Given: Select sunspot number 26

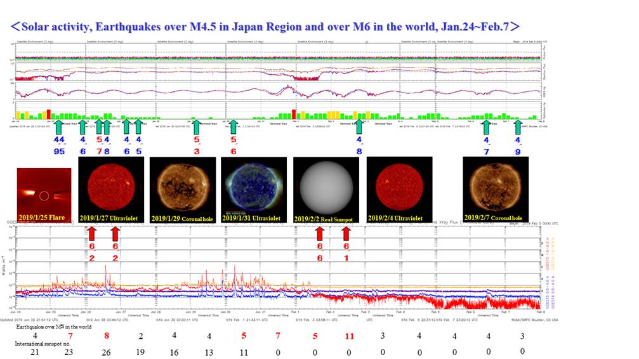Looking at the screenshot, I should 106,353.
